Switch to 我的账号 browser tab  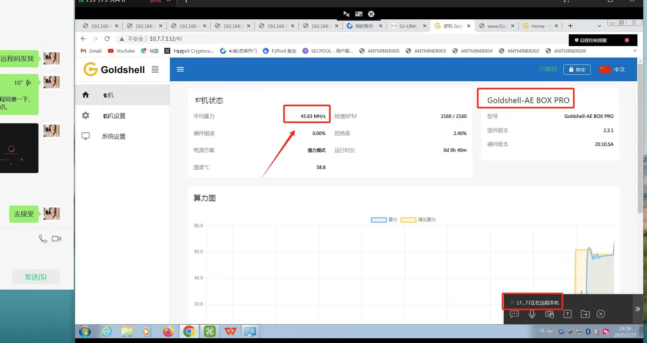coord(364,26)
